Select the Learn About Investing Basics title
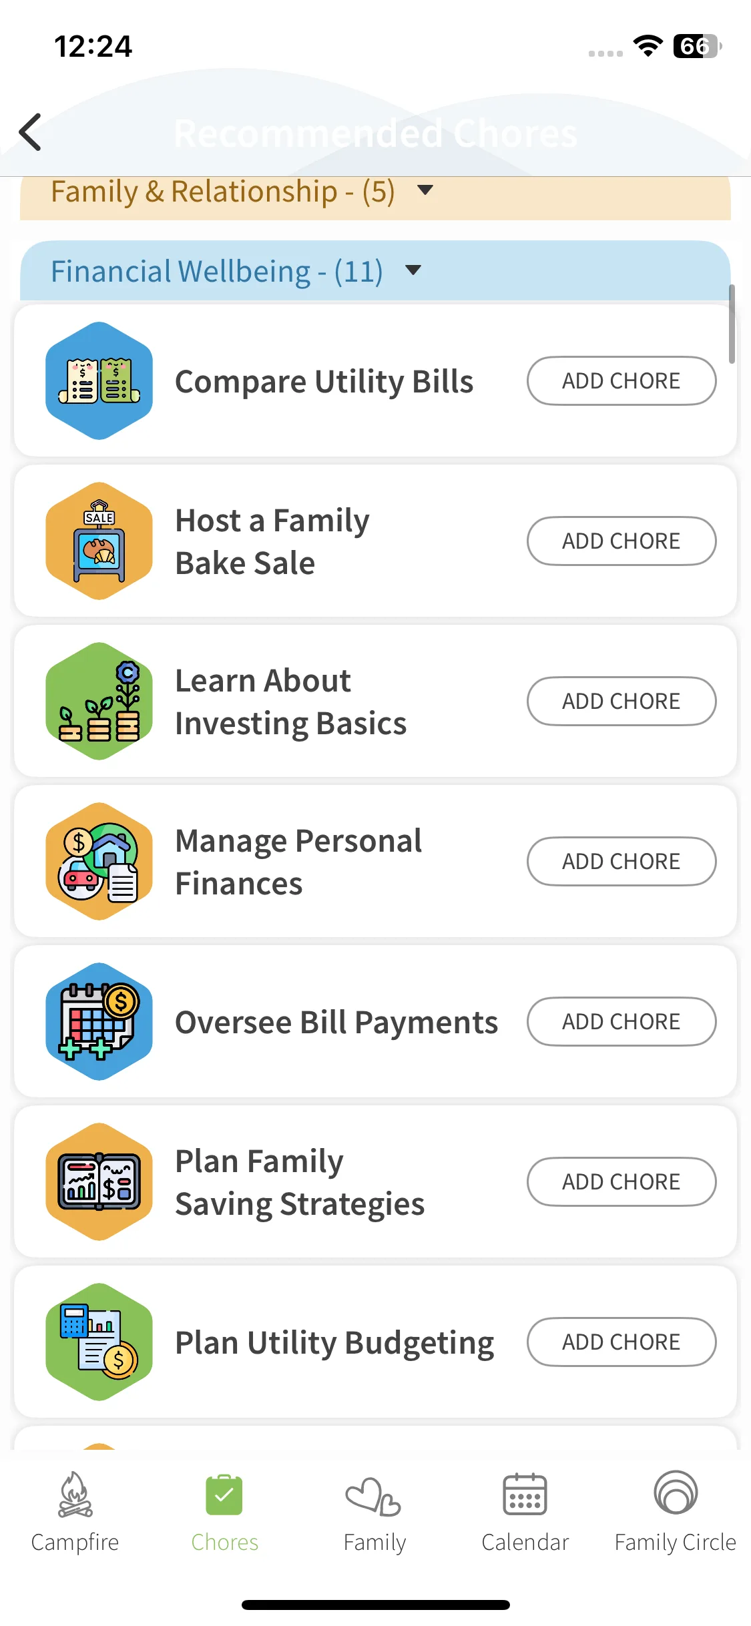Screen dimensions: 751x1626 pos(290,702)
